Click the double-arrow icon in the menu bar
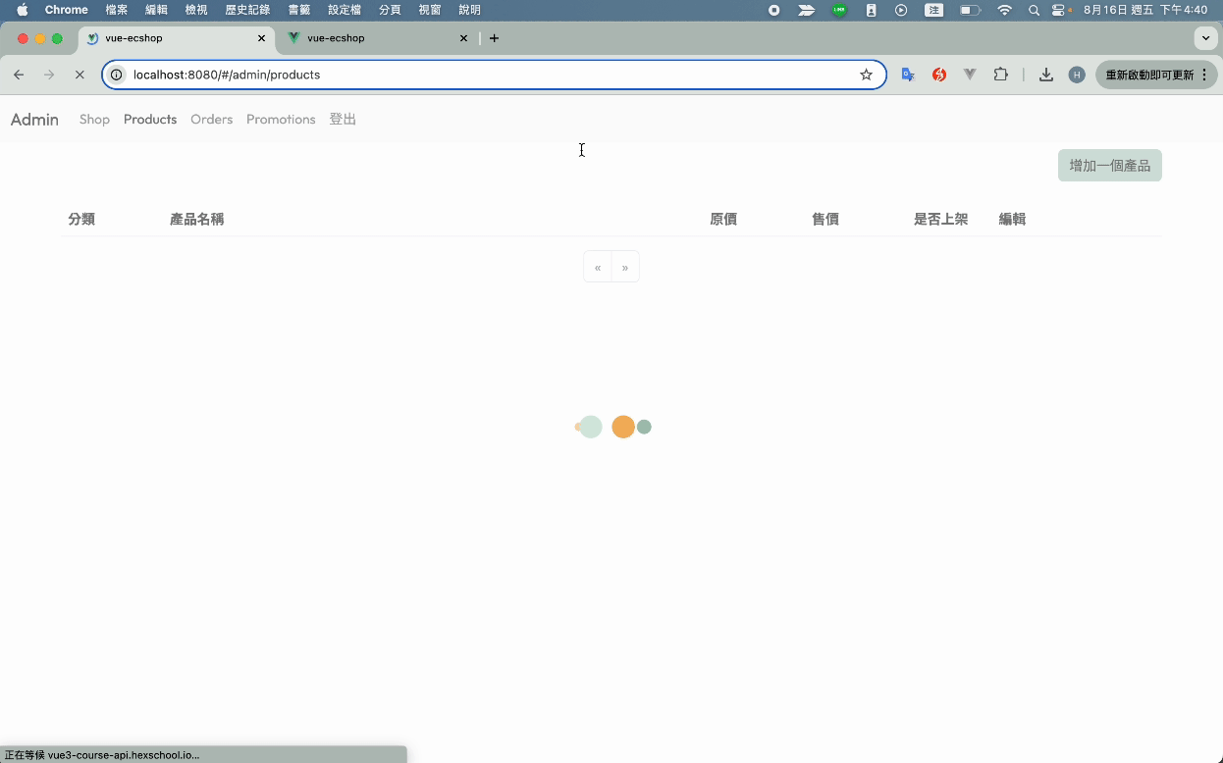This screenshot has height=763, width=1223. (806, 10)
